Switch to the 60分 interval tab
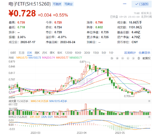The image size is (159, 136). coord(78,53)
